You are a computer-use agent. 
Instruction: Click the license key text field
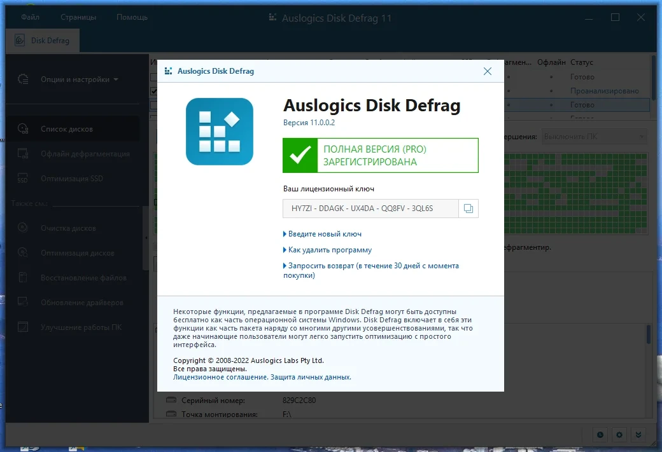(x=370, y=209)
